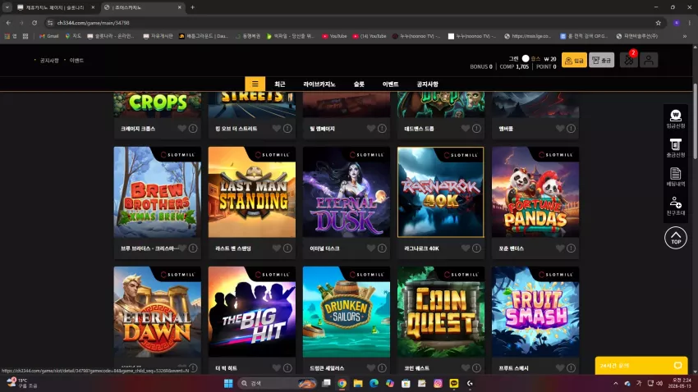Click the taskbar search box
The image size is (698, 392).
tap(277, 383)
